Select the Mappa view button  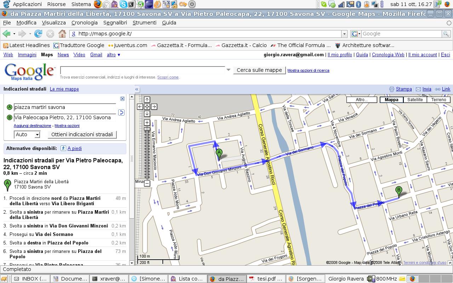[391, 100]
